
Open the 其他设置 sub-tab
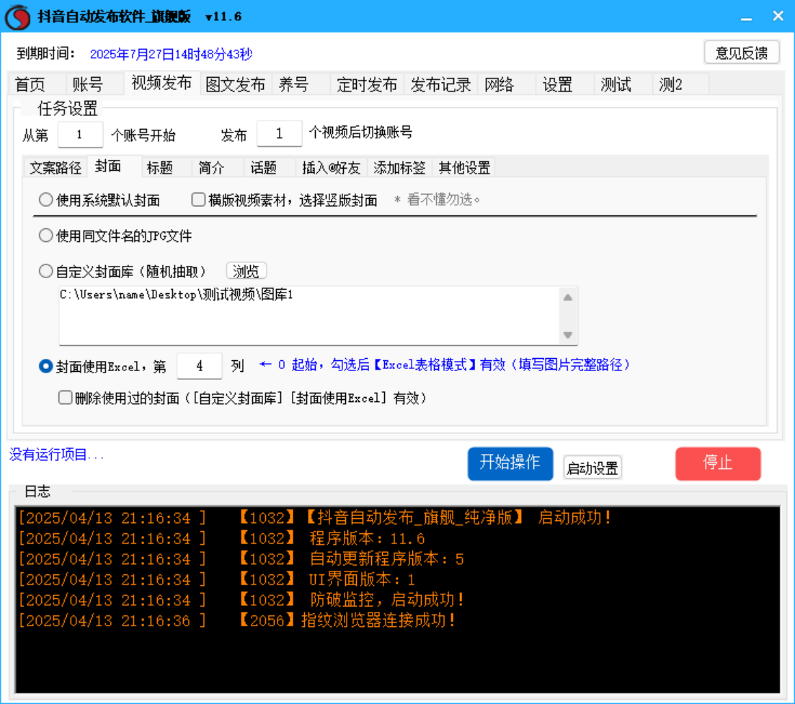click(464, 168)
